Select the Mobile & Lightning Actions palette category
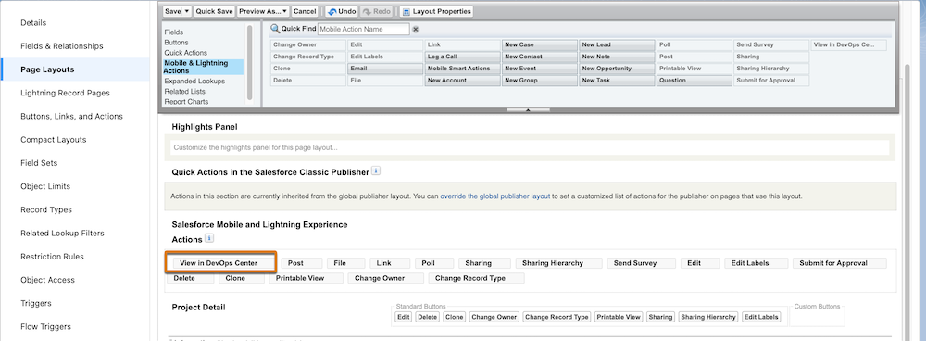 203,67
